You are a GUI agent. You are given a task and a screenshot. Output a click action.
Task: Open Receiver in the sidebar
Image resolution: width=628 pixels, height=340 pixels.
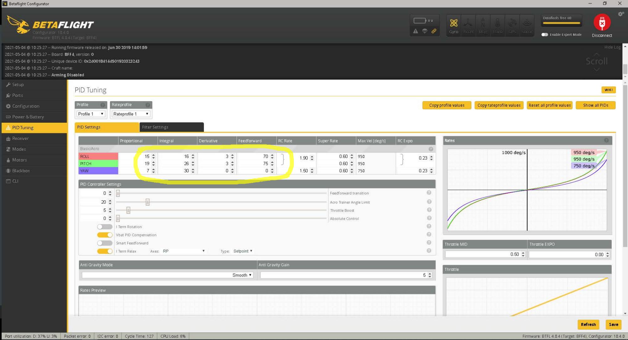point(34,138)
